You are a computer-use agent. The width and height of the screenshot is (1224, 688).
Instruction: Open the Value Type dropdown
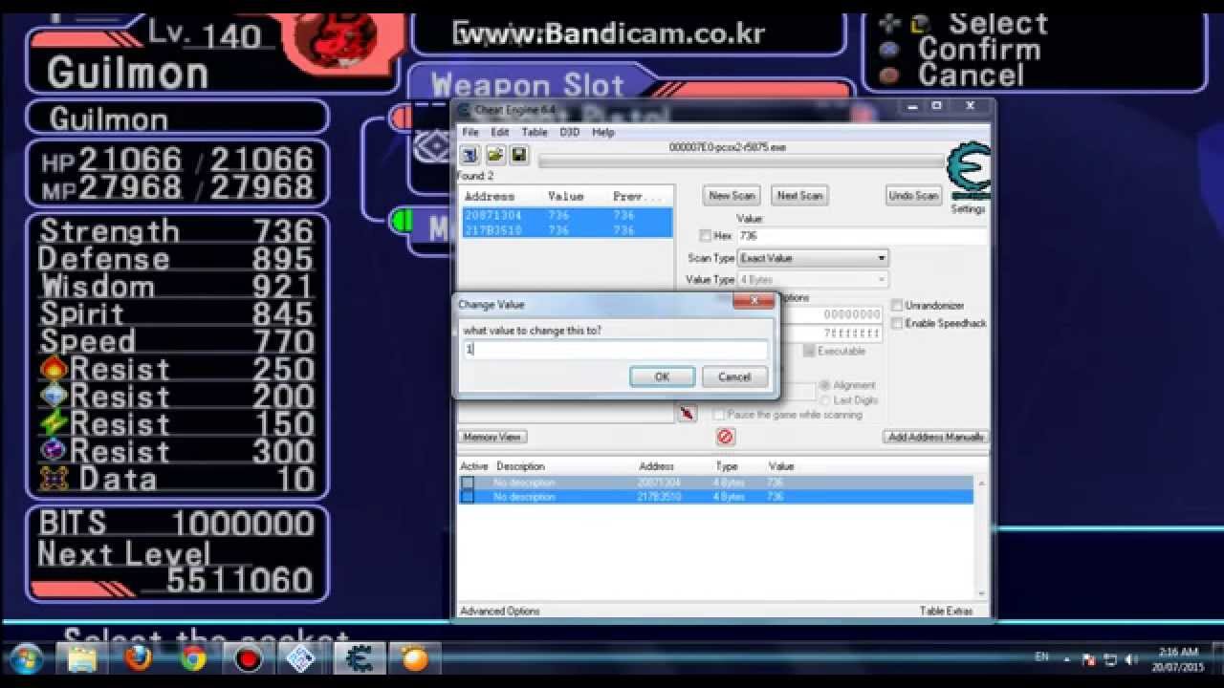[813, 280]
